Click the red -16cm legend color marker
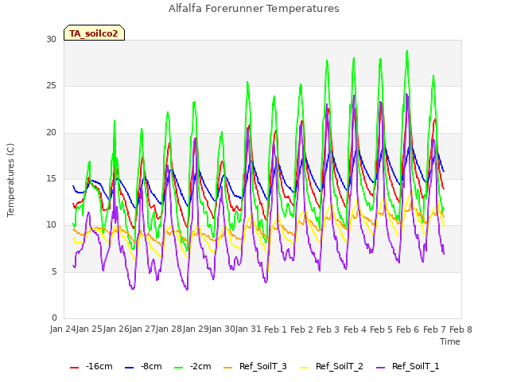The height and width of the screenshot is (382, 509). tap(74, 368)
